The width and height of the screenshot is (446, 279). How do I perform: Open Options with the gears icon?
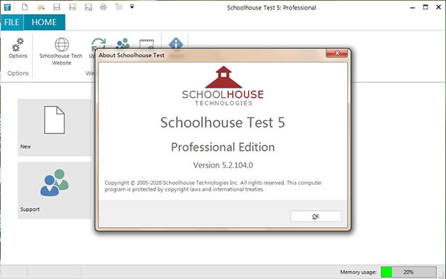click(18, 48)
